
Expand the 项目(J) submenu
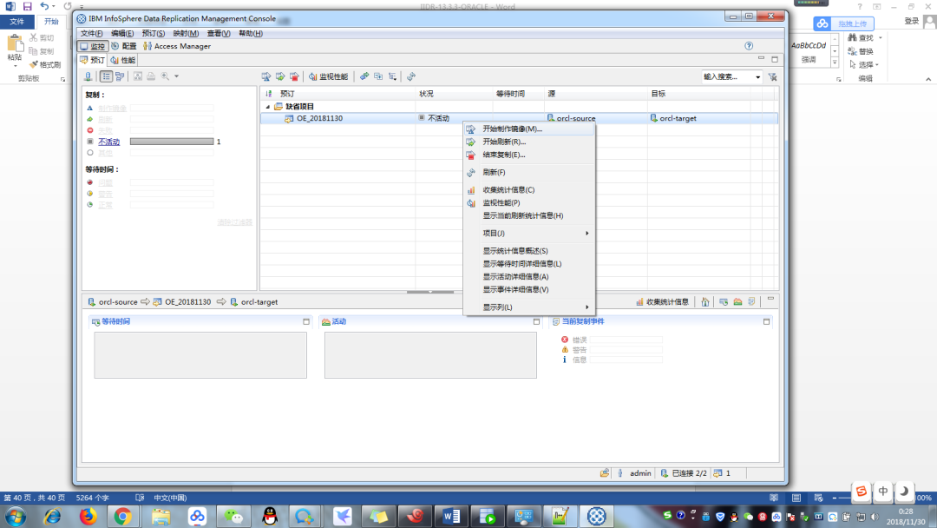pos(529,234)
